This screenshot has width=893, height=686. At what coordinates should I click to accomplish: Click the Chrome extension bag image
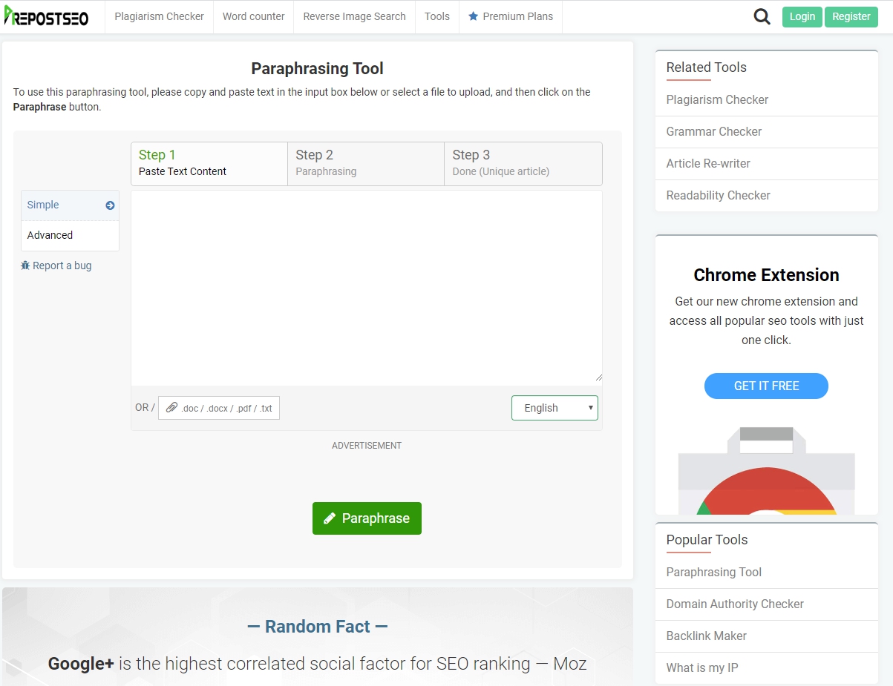coord(766,469)
